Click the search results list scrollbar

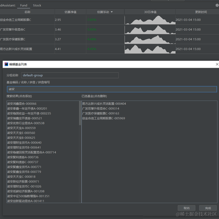coord(80,113)
